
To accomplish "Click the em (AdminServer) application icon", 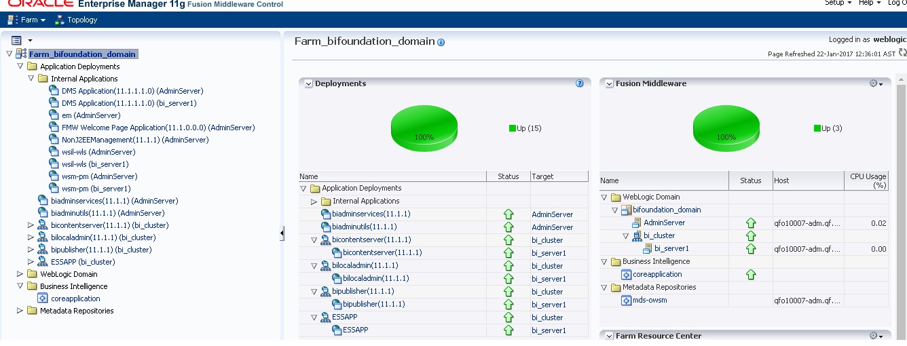I will point(54,115).
